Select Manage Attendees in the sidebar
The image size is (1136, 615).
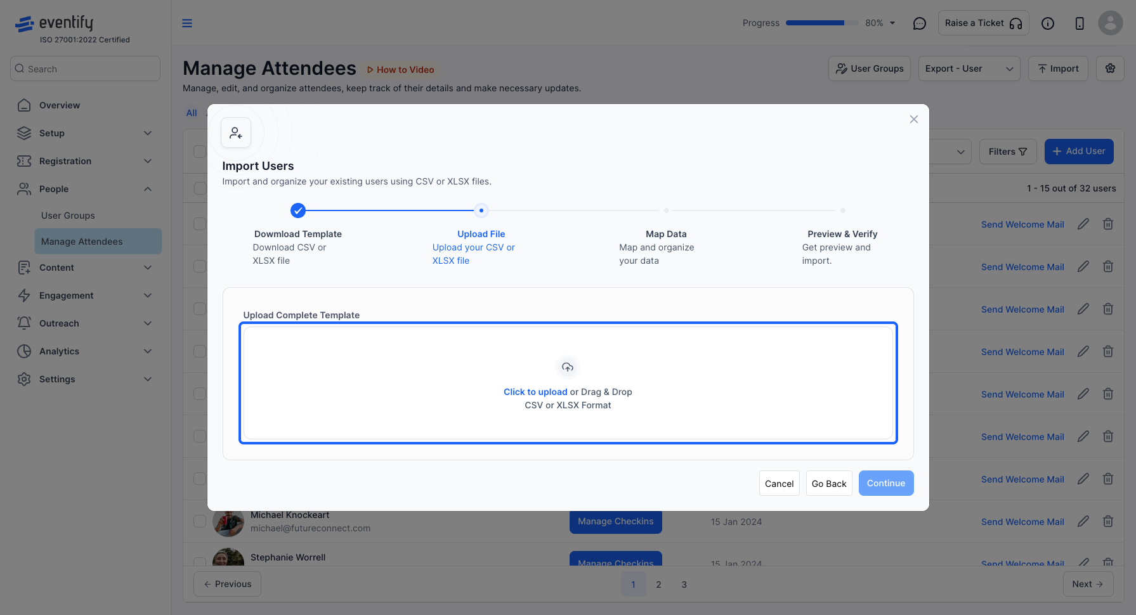(98, 242)
